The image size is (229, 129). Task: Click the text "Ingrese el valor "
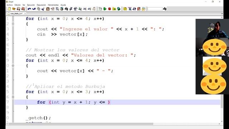click(87, 29)
